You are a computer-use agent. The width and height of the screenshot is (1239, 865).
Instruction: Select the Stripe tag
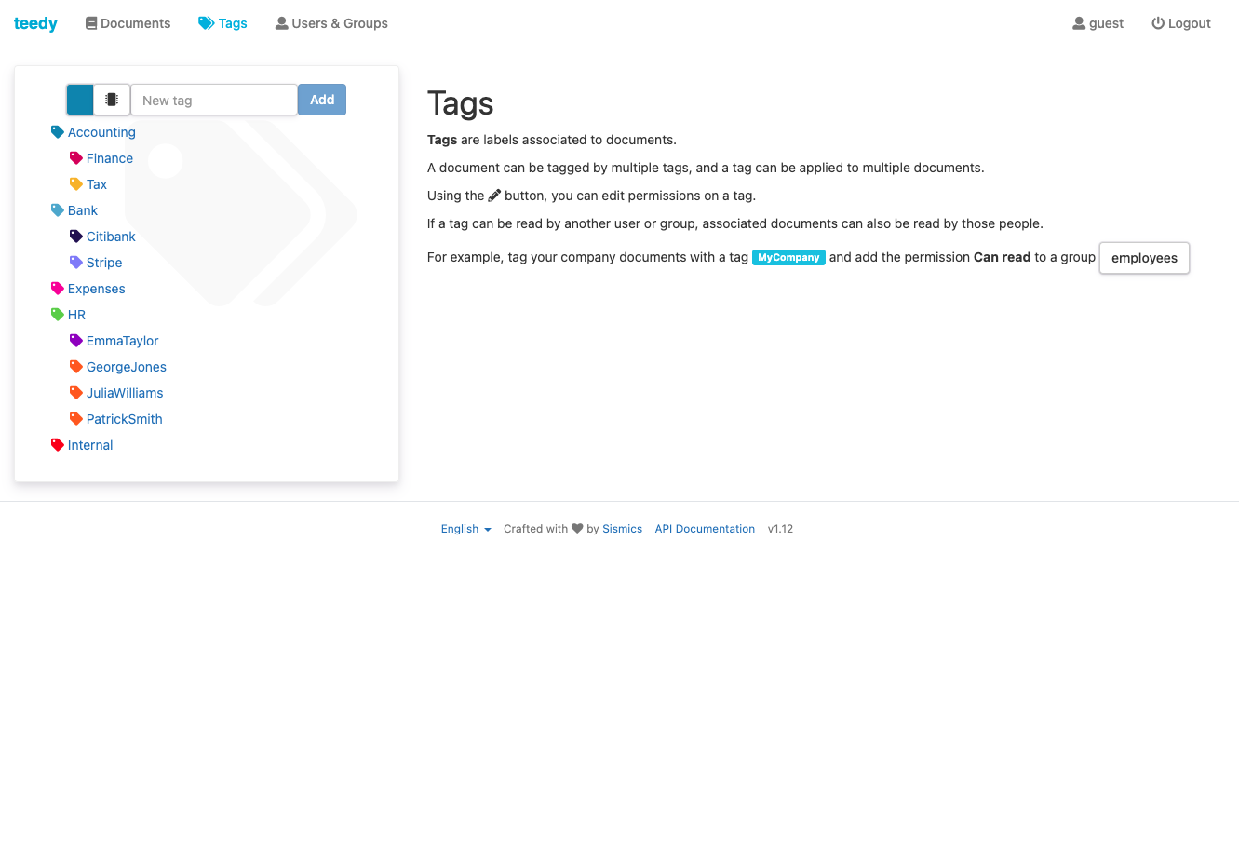coord(104,263)
